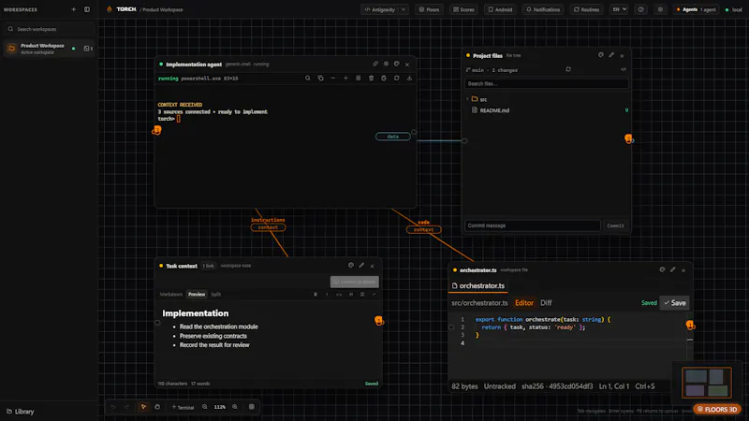Viewport: 749px width, 421px height.
Task: Toggle the grid view button in toolbar
Action: [x=252, y=407]
